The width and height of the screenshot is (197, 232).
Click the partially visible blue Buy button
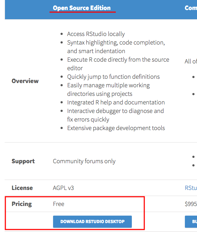pos(191,222)
